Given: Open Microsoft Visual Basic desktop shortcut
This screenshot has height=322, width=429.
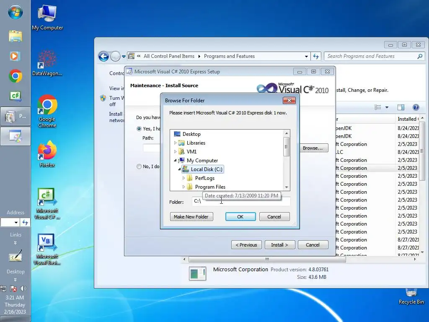Looking at the screenshot, I should point(47,249).
